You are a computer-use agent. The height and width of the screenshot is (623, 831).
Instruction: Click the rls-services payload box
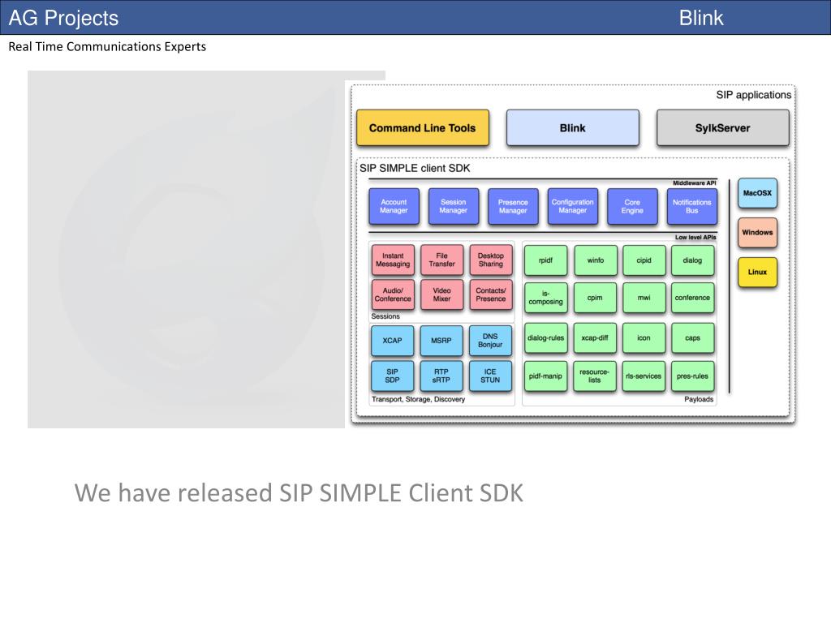(644, 376)
